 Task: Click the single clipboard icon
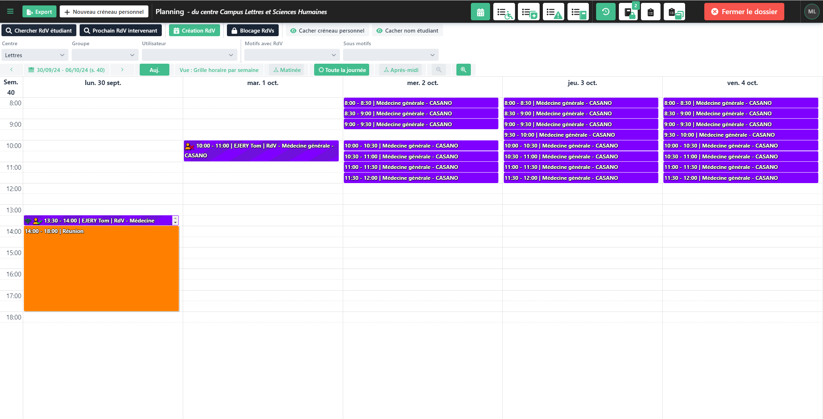(650, 12)
